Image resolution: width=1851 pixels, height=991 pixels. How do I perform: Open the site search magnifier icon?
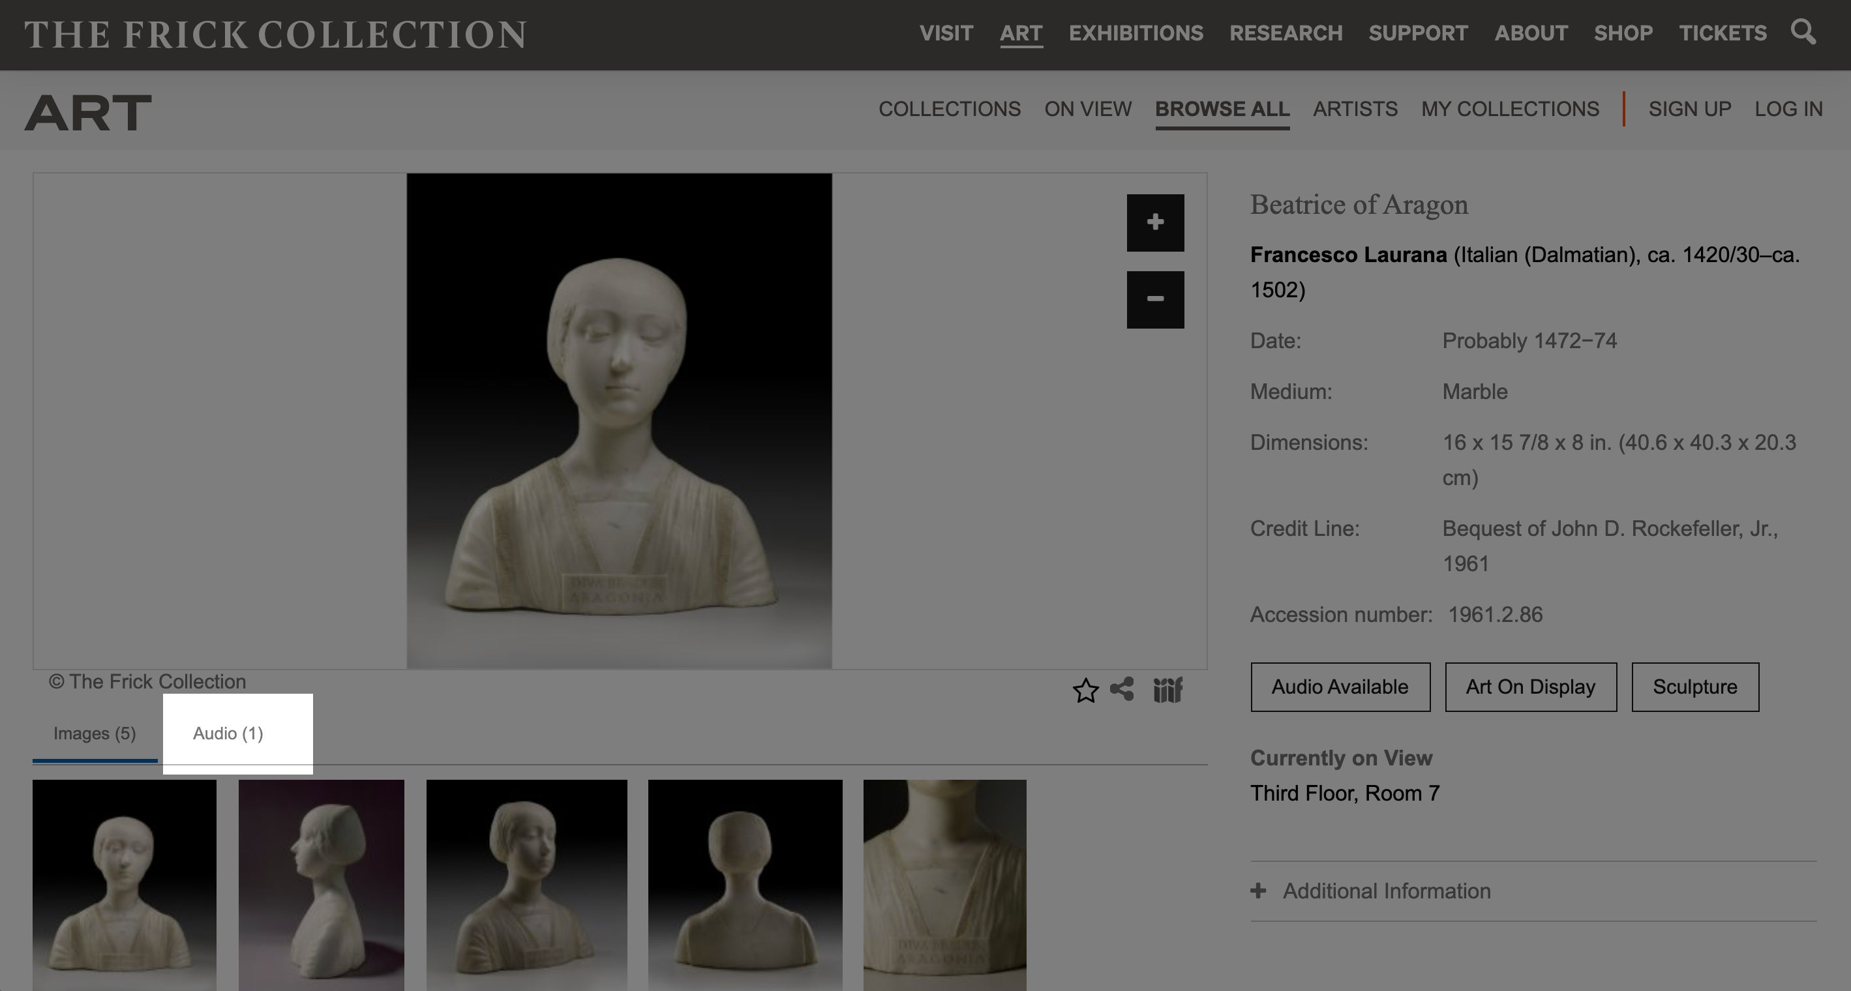coord(1803,33)
